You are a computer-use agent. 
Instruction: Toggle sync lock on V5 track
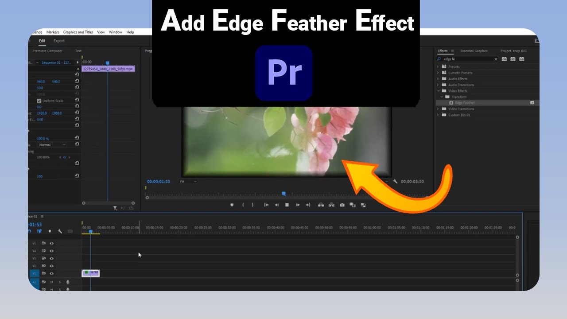(43, 243)
